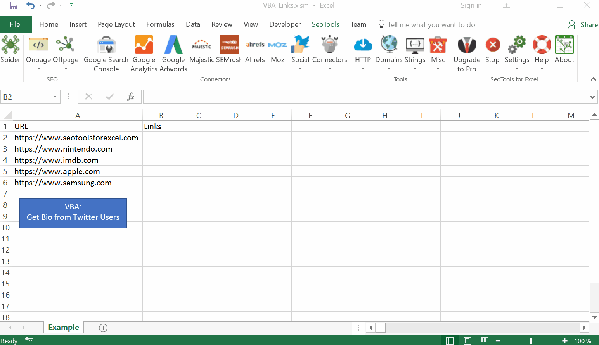Redo the last action
This screenshot has width=599, height=345.
tap(51, 5)
